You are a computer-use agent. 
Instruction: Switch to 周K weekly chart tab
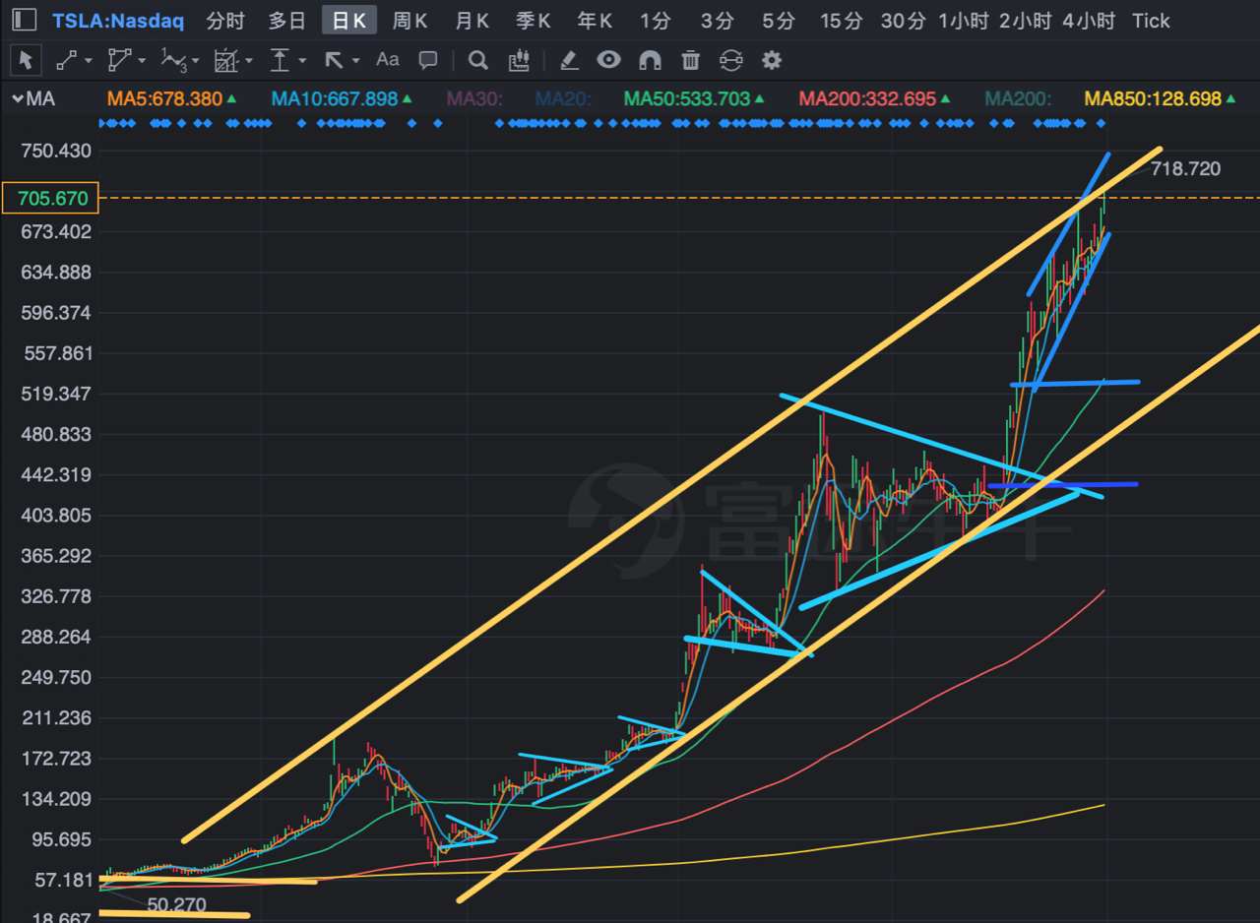point(409,21)
